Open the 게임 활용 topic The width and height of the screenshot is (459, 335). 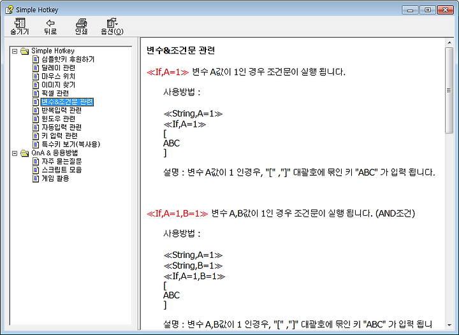pos(55,178)
